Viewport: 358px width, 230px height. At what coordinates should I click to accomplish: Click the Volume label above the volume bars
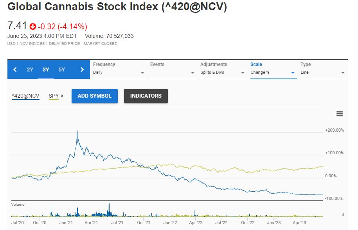[18, 205]
